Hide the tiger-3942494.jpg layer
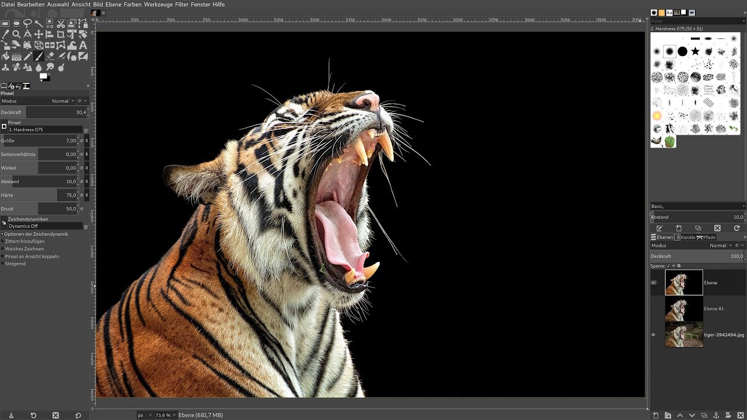747x420 pixels. (x=654, y=335)
